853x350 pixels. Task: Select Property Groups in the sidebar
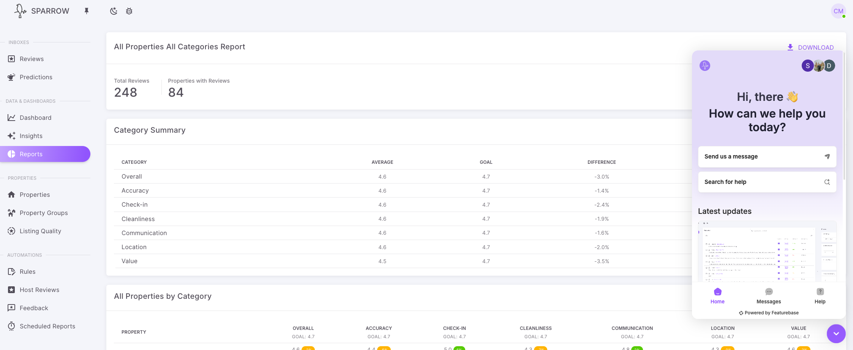point(43,213)
